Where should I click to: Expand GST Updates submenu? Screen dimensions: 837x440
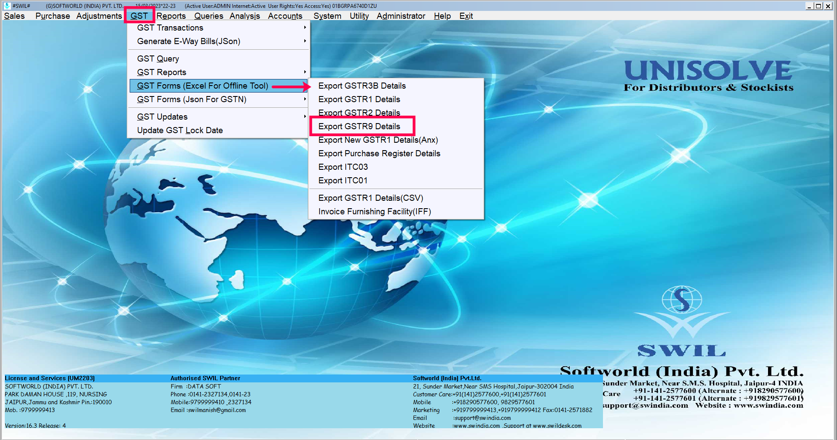point(218,117)
